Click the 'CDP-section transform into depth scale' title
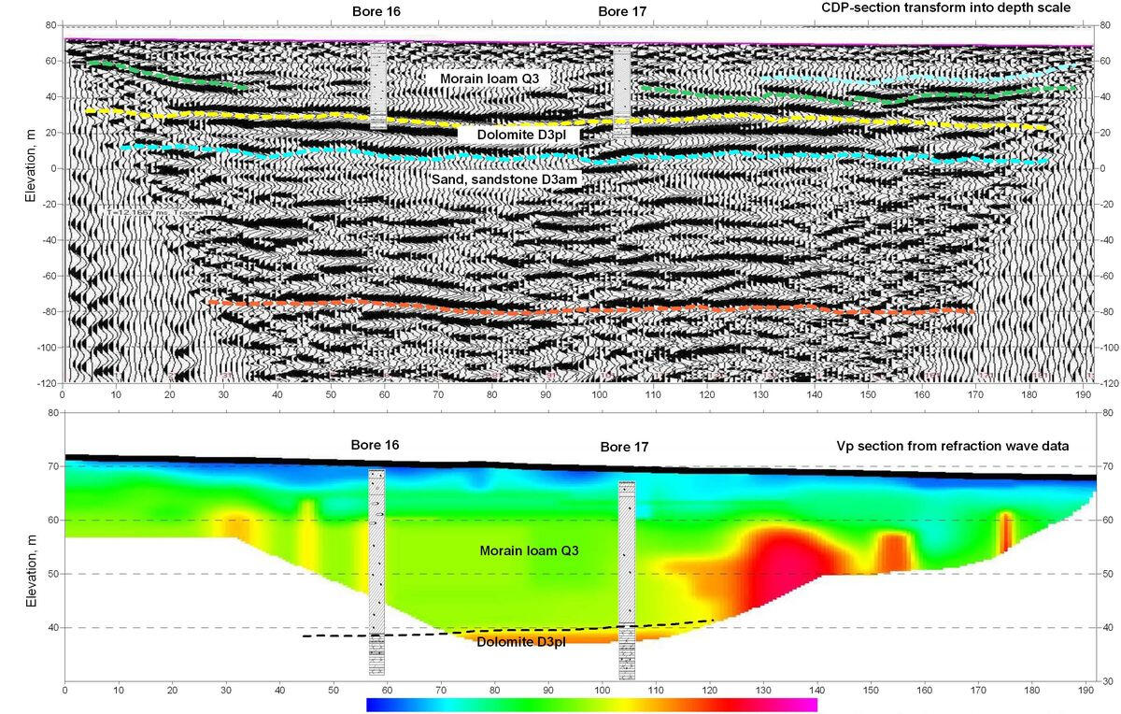This screenshot has width=1121, height=714. tap(944, 8)
